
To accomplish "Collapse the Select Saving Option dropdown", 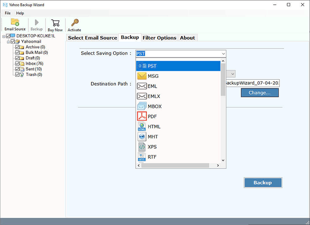I will 223,54.
